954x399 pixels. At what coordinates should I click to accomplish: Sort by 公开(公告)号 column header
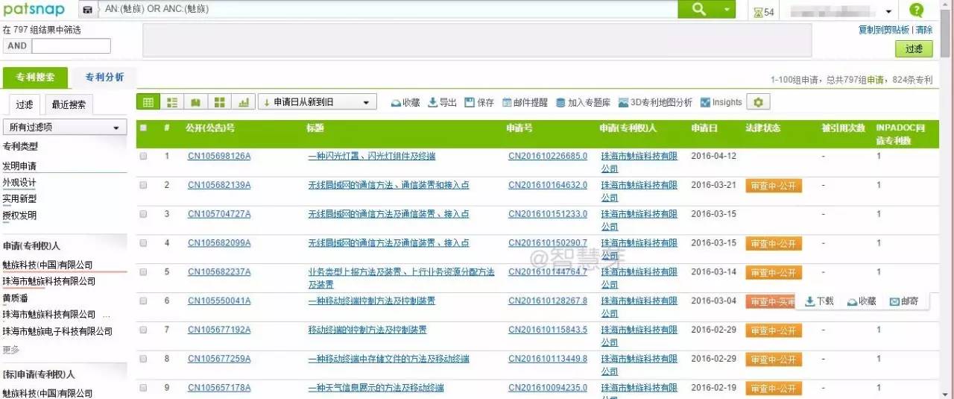tap(211, 128)
